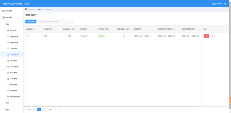Click the 系统管理 sidebar icon
The height and width of the screenshot is (113, 231).
pos(3,11)
